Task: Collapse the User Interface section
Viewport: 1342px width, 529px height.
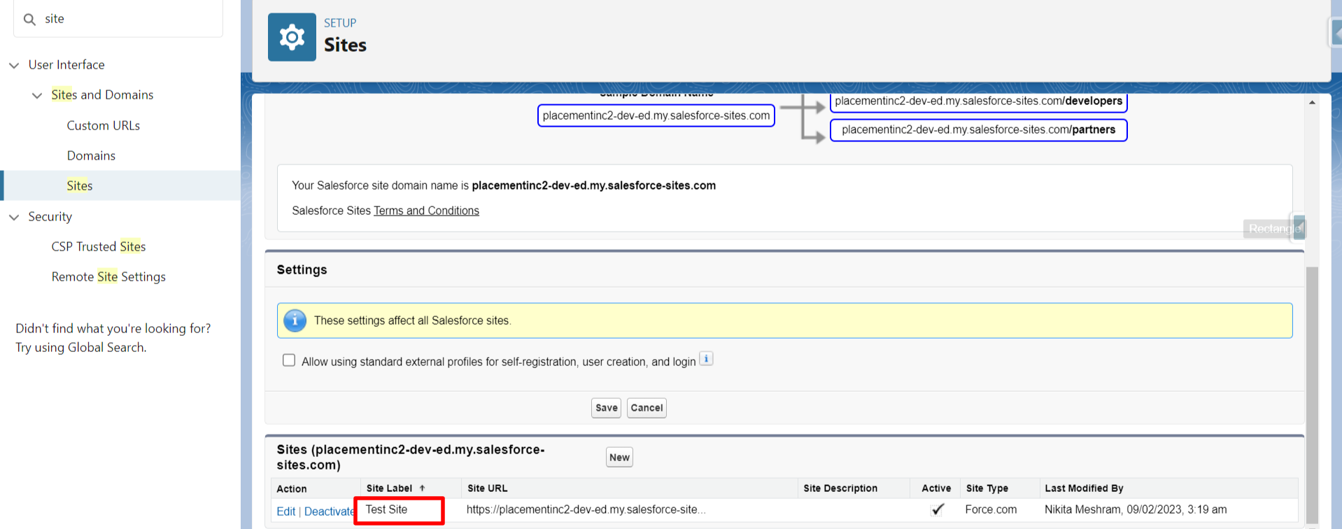Action: (x=14, y=65)
